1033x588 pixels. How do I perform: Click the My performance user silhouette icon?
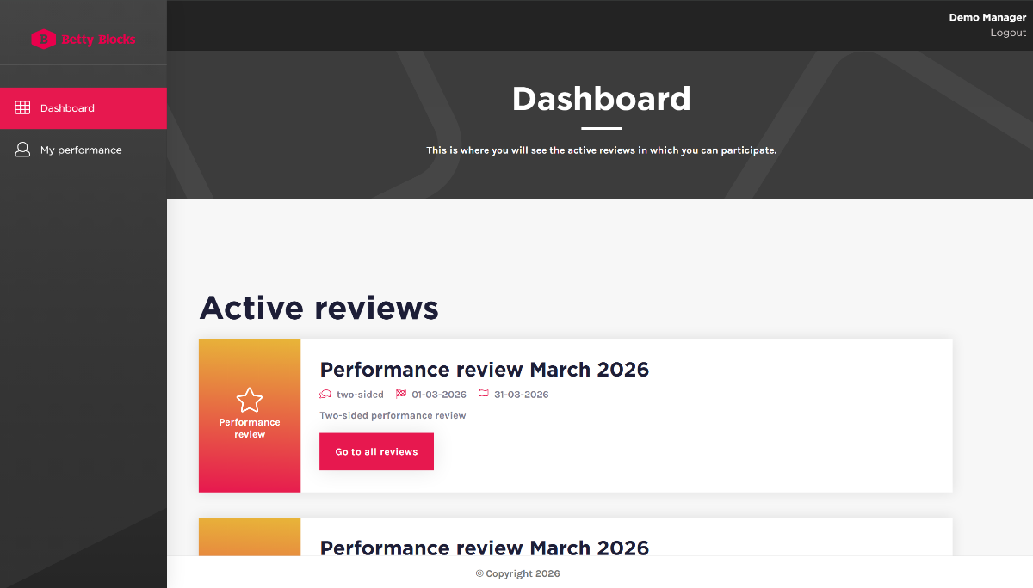tap(22, 150)
